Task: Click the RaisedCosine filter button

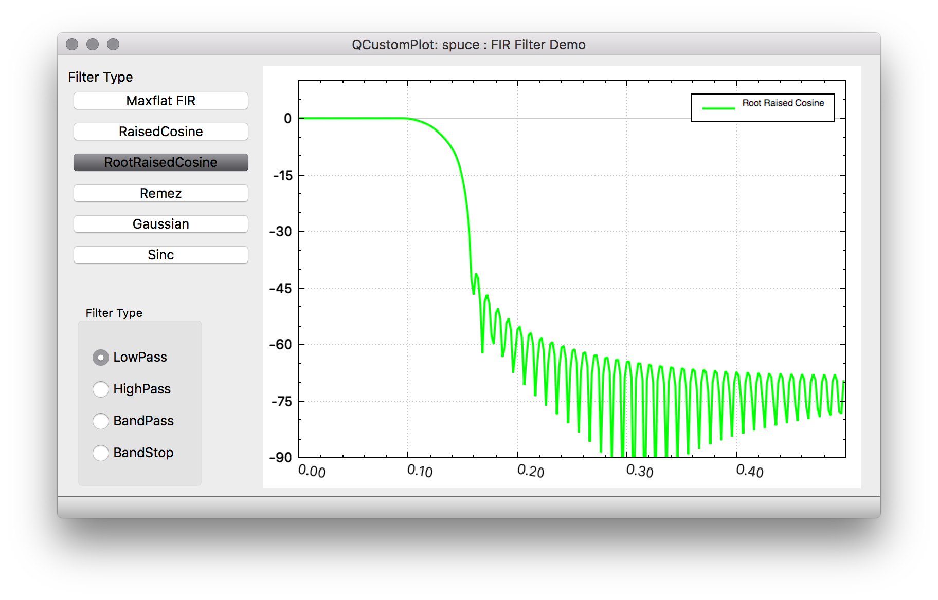Action: coord(160,132)
